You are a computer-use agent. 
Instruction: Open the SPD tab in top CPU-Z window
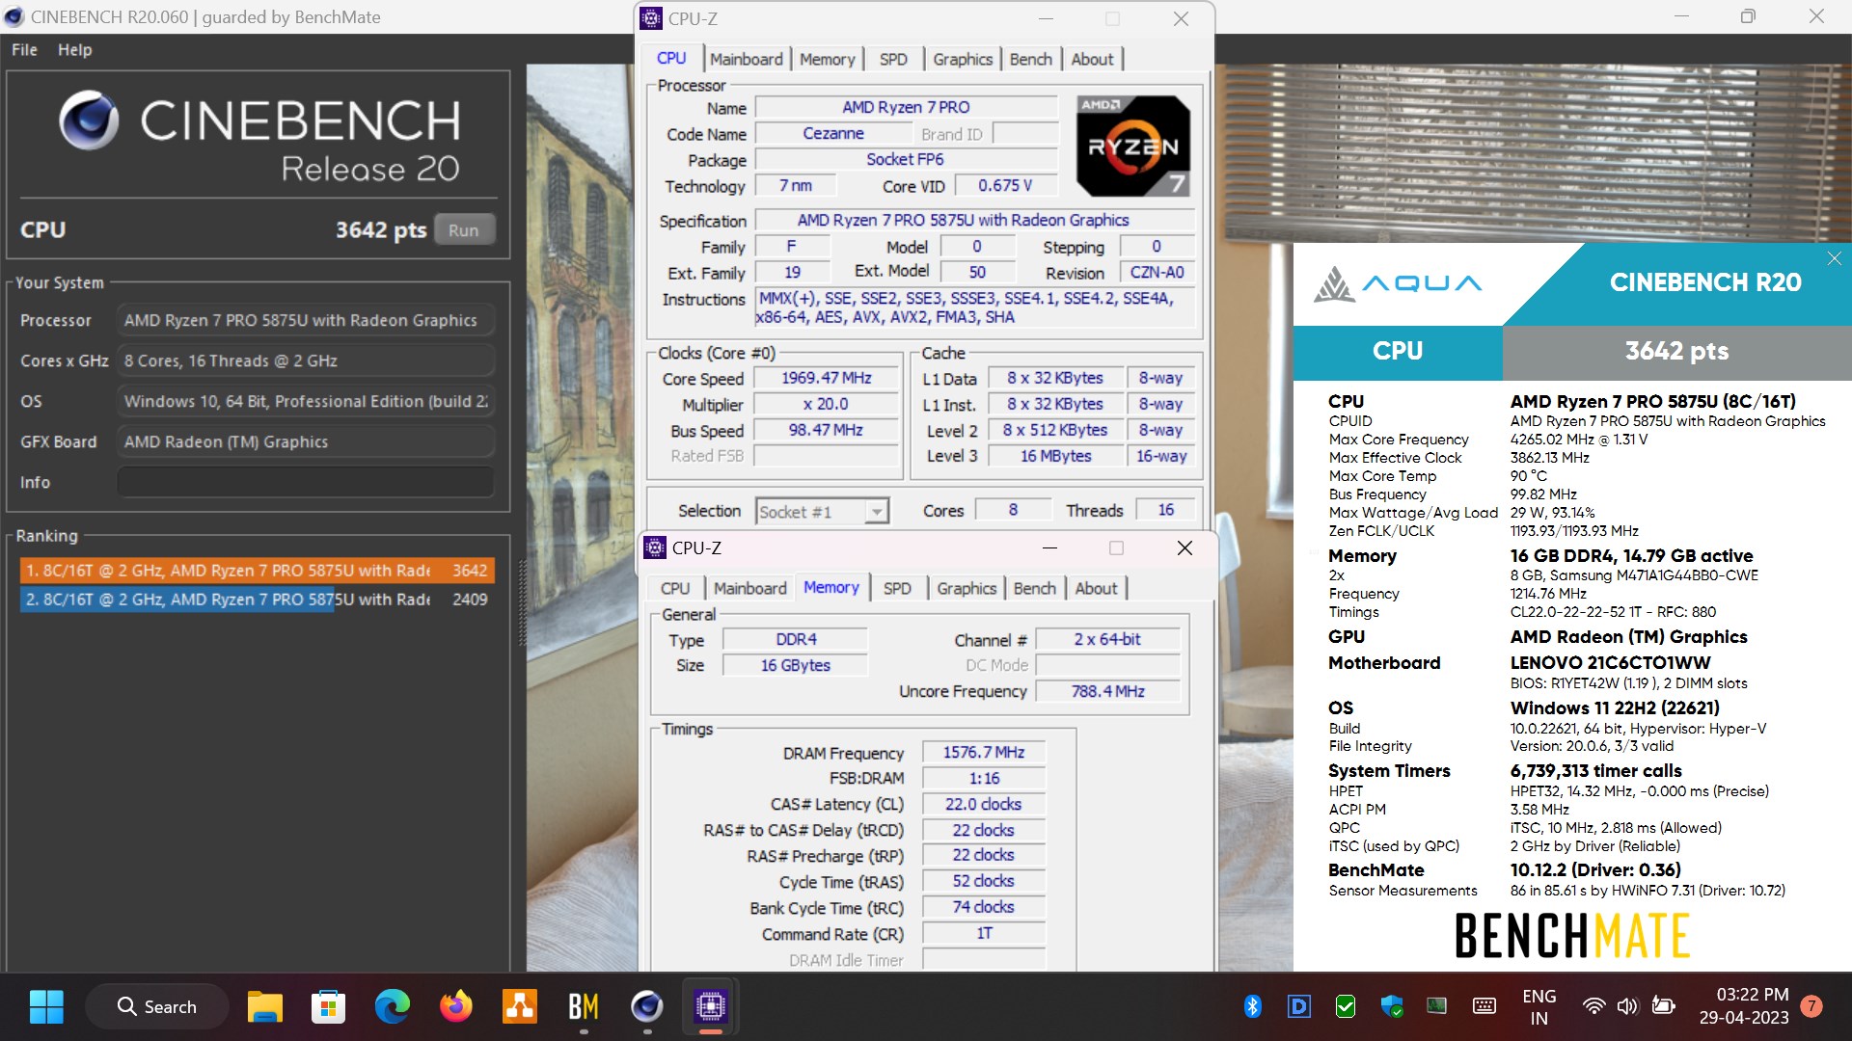893,59
